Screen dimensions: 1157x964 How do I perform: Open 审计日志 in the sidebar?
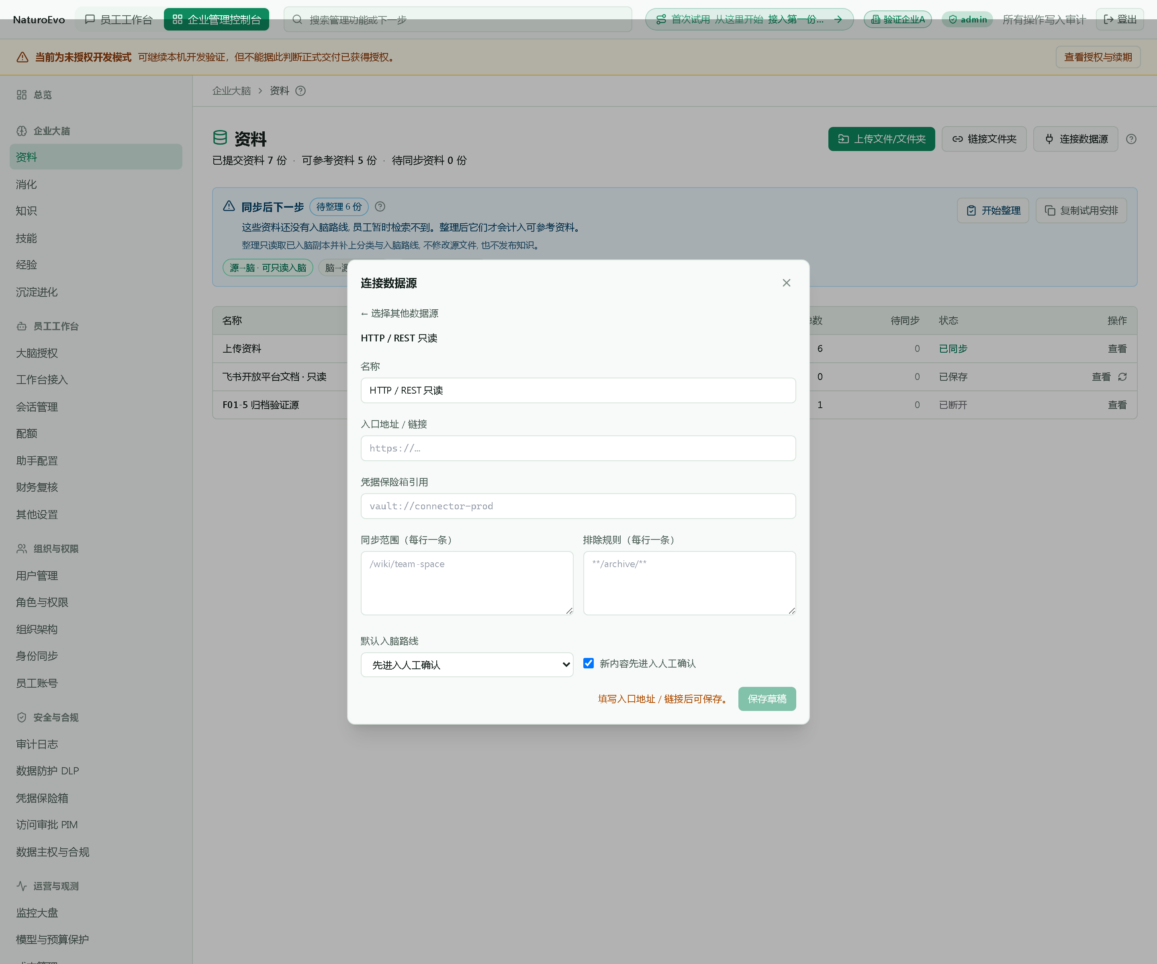click(x=37, y=744)
